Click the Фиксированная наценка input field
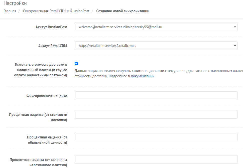This screenshot has height=168, width=243. (x=156, y=96)
